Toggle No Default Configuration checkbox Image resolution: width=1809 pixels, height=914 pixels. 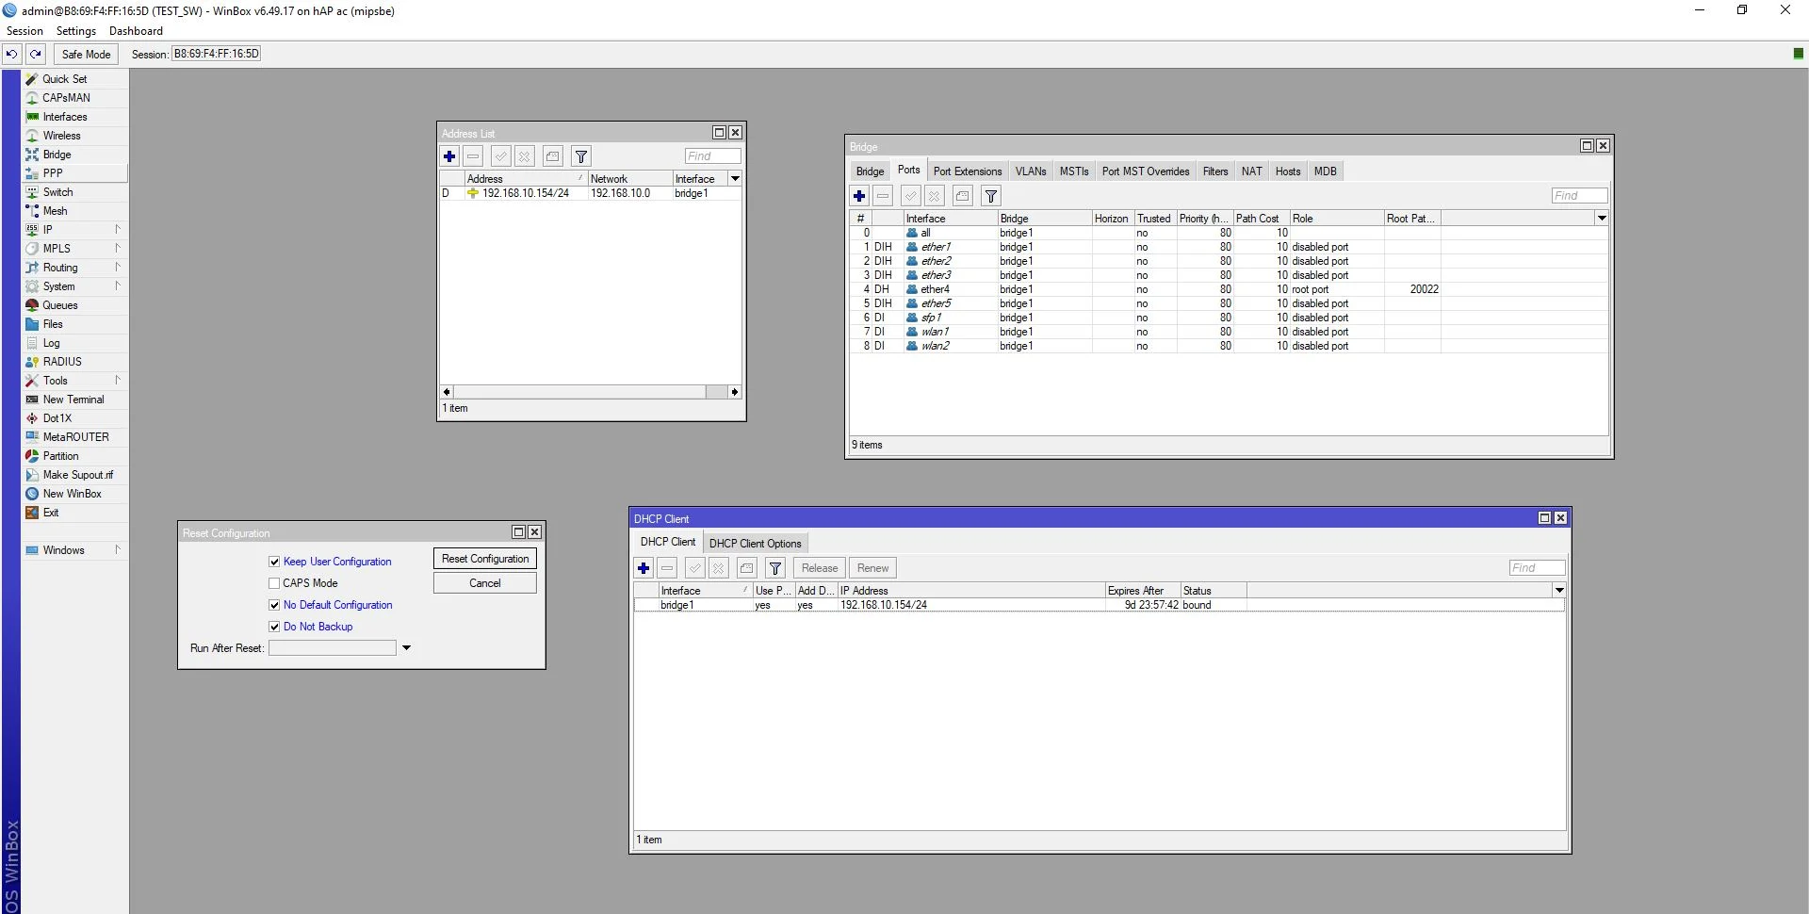[x=274, y=605]
